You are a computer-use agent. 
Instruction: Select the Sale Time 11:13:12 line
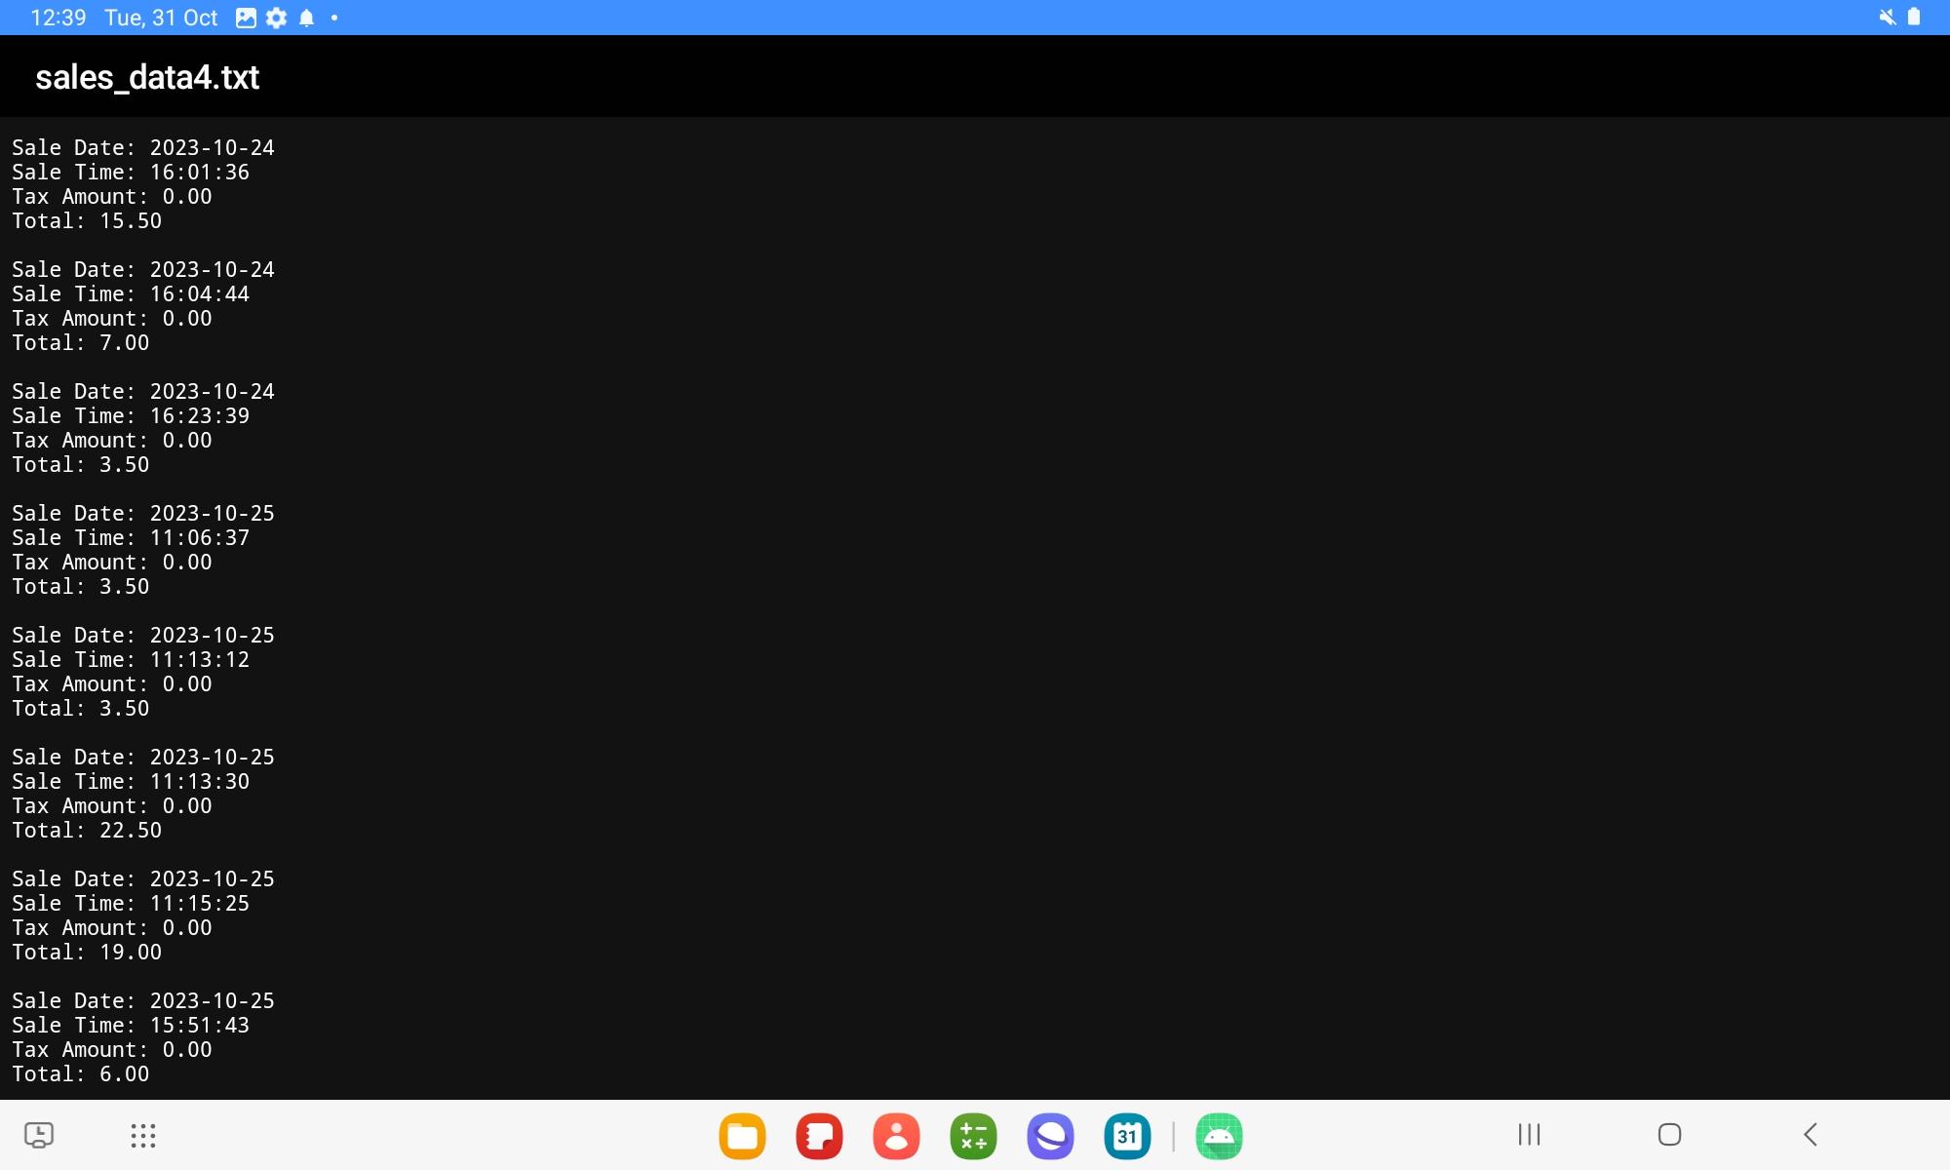[x=131, y=660]
